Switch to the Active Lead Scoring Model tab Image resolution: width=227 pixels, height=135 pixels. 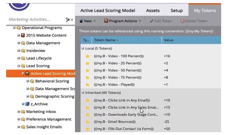108,10
